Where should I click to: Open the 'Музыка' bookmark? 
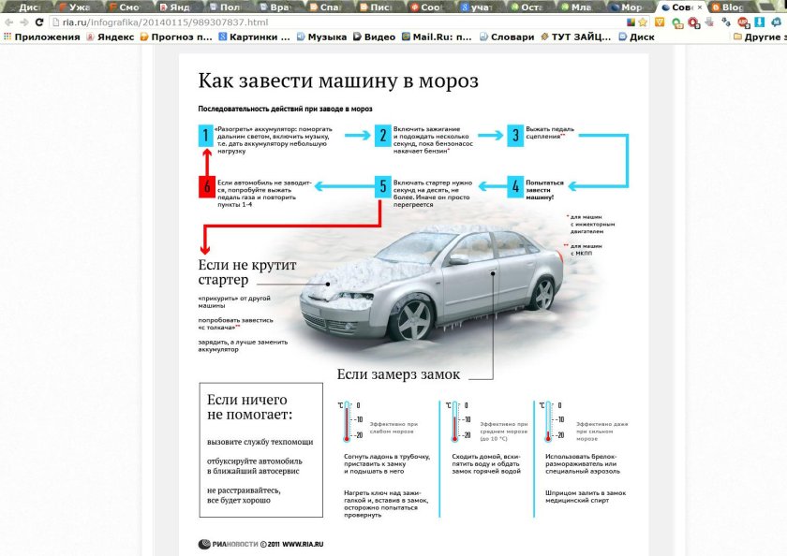(321, 37)
